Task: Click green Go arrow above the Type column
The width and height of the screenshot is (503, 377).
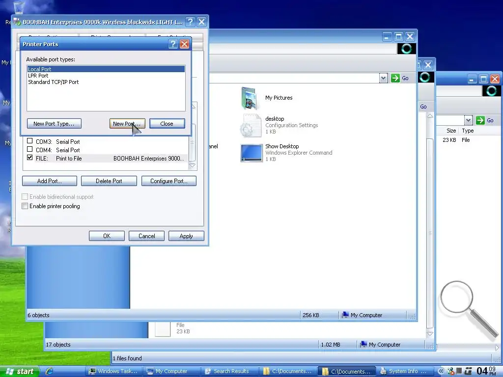Action: 480,120
